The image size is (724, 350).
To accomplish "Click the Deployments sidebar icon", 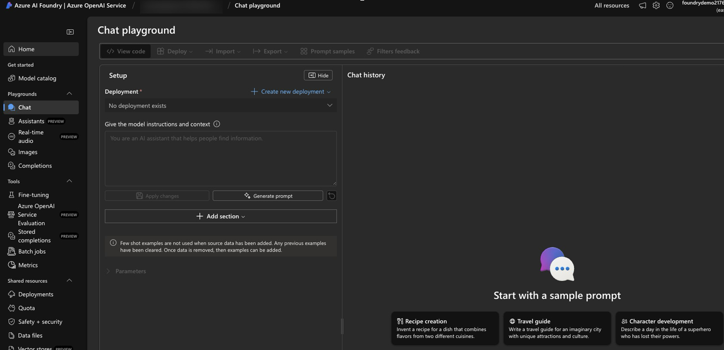I will pyautogui.click(x=12, y=294).
